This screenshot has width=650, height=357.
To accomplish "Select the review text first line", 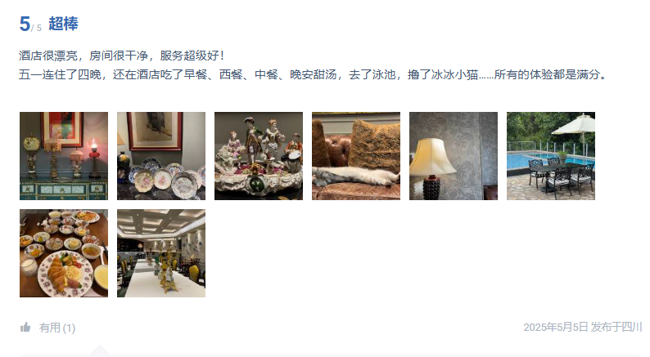I will point(121,56).
